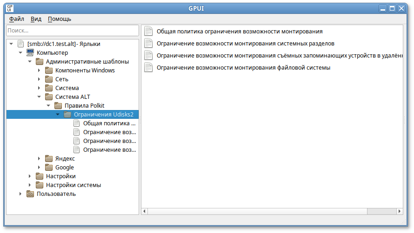414x233 pixels.
Task: Click the Система folder icon
Action: [x=48, y=88]
